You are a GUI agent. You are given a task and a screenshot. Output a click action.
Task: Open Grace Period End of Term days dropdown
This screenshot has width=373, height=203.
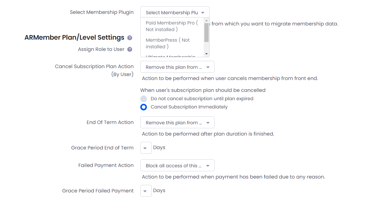pyautogui.click(x=146, y=148)
